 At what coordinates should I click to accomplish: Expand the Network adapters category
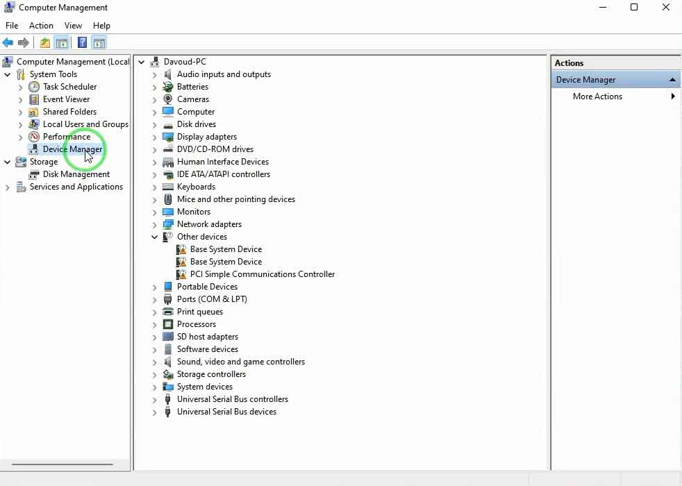click(155, 225)
